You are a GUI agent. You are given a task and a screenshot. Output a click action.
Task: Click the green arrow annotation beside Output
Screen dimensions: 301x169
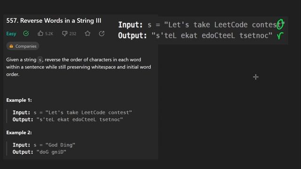click(280, 36)
